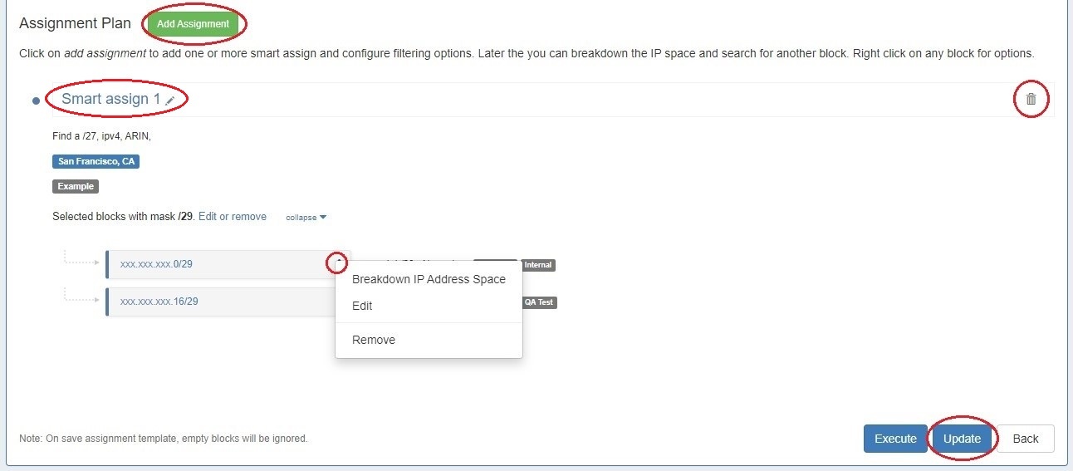The width and height of the screenshot is (1073, 471).
Task: Click the Update button
Action: (962, 439)
